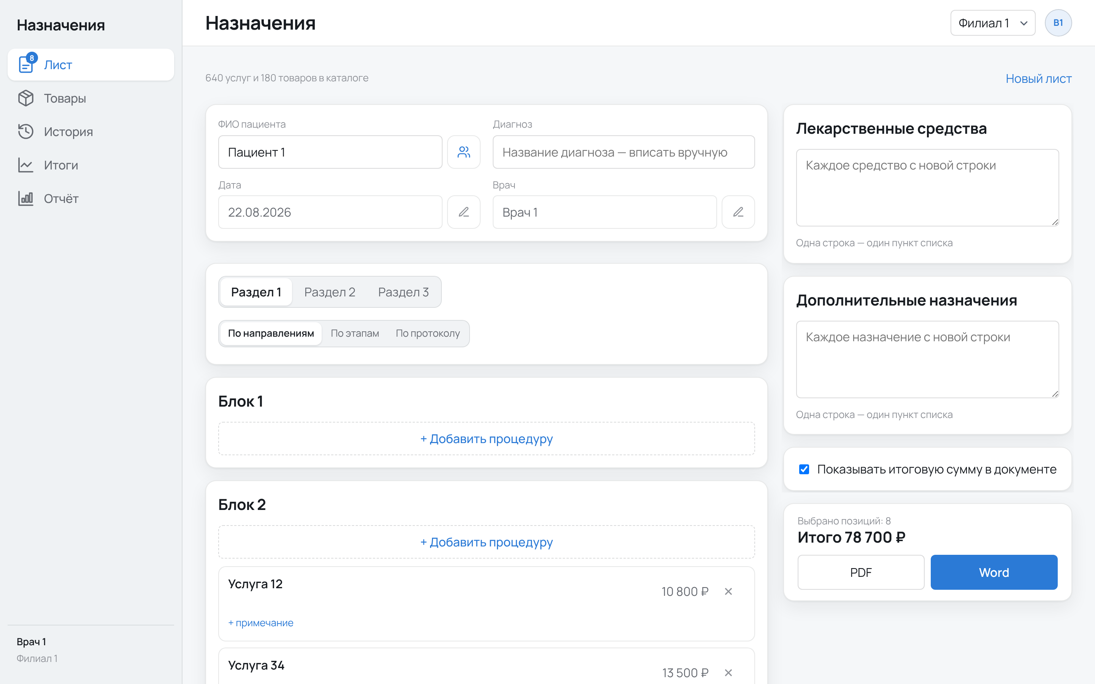Select По протоколу grouping
Image resolution: width=1095 pixels, height=684 pixels.
click(x=428, y=333)
